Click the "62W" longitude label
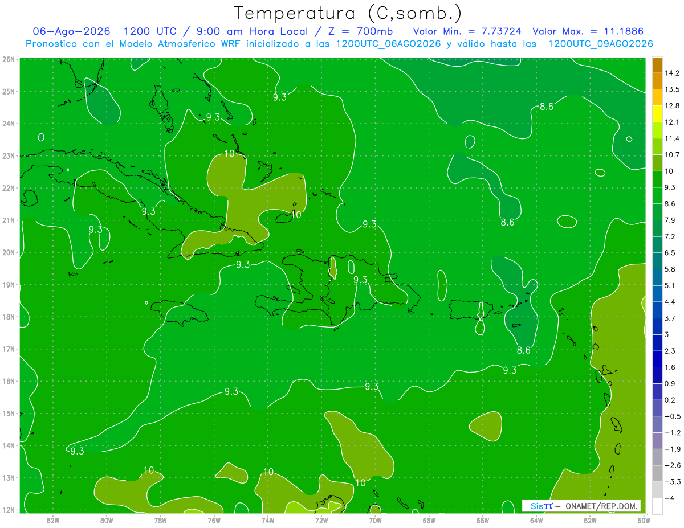 [590, 519]
